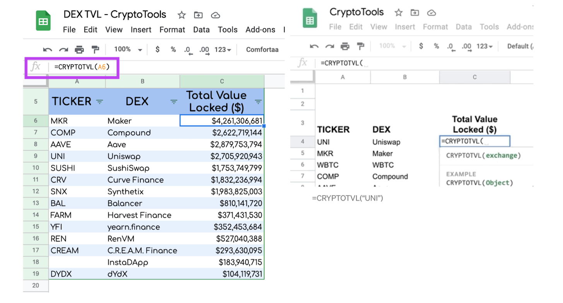Open Data menu in CryptoTools window
The height and width of the screenshot is (303, 563).
tap(464, 27)
